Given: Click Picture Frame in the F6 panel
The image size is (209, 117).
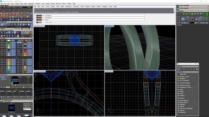Looking at the screenshot, I should pos(185,85).
